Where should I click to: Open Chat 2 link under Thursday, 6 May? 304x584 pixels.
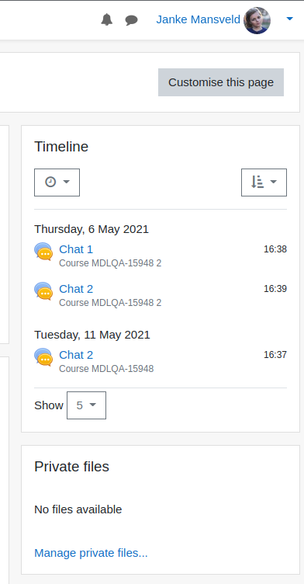coord(76,289)
